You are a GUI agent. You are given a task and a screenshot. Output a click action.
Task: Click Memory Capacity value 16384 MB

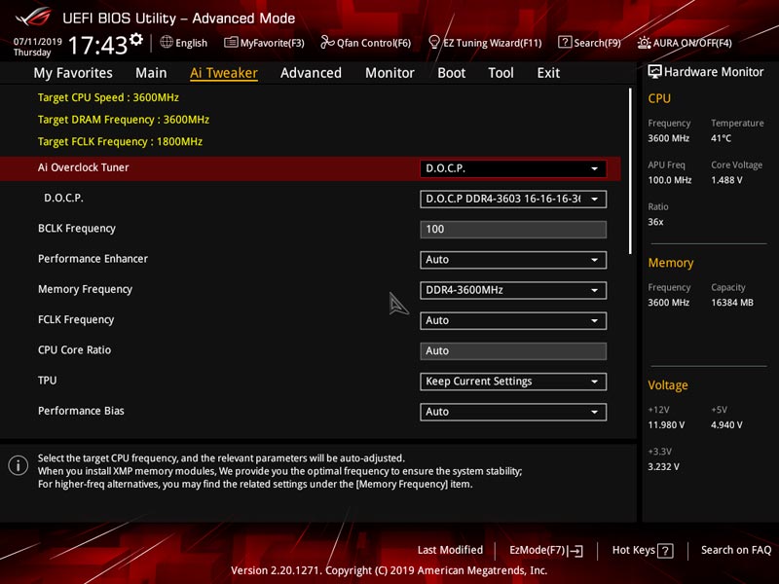click(x=732, y=303)
